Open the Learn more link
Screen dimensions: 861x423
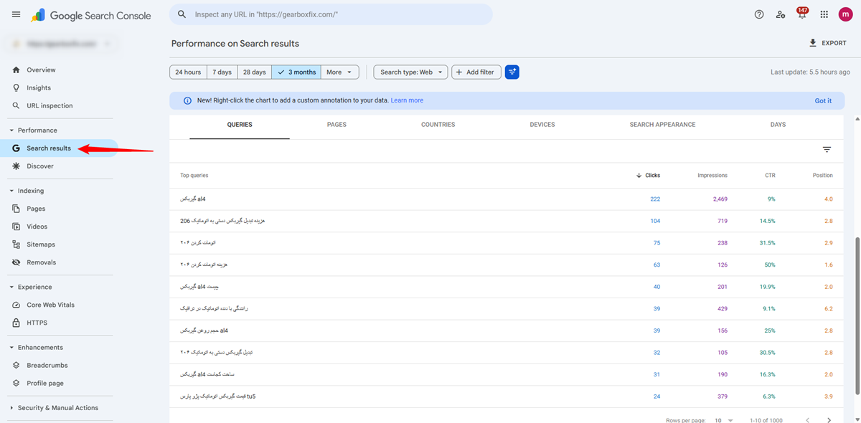coord(407,100)
